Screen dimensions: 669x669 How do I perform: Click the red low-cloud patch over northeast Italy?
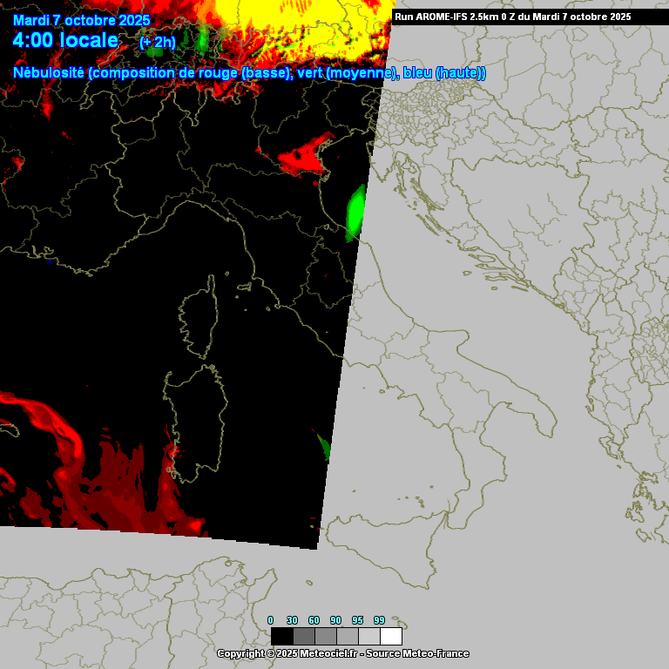pyautogui.click(x=305, y=155)
